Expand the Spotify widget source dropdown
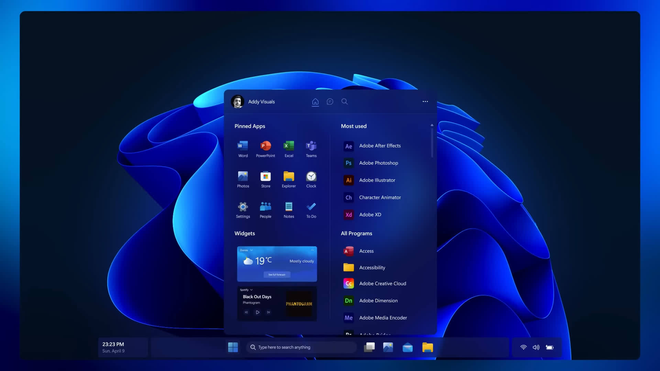 tap(251, 290)
